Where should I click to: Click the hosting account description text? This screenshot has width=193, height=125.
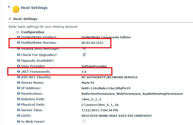[43, 27]
